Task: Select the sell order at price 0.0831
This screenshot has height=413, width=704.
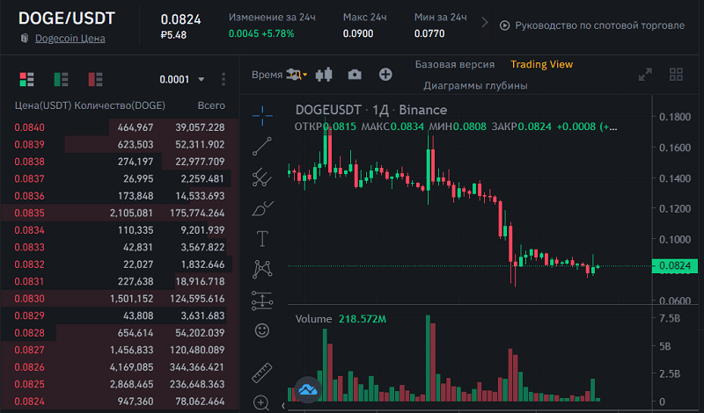Action: pos(120,281)
